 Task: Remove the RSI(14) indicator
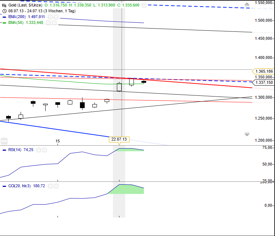click(x=45, y=150)
